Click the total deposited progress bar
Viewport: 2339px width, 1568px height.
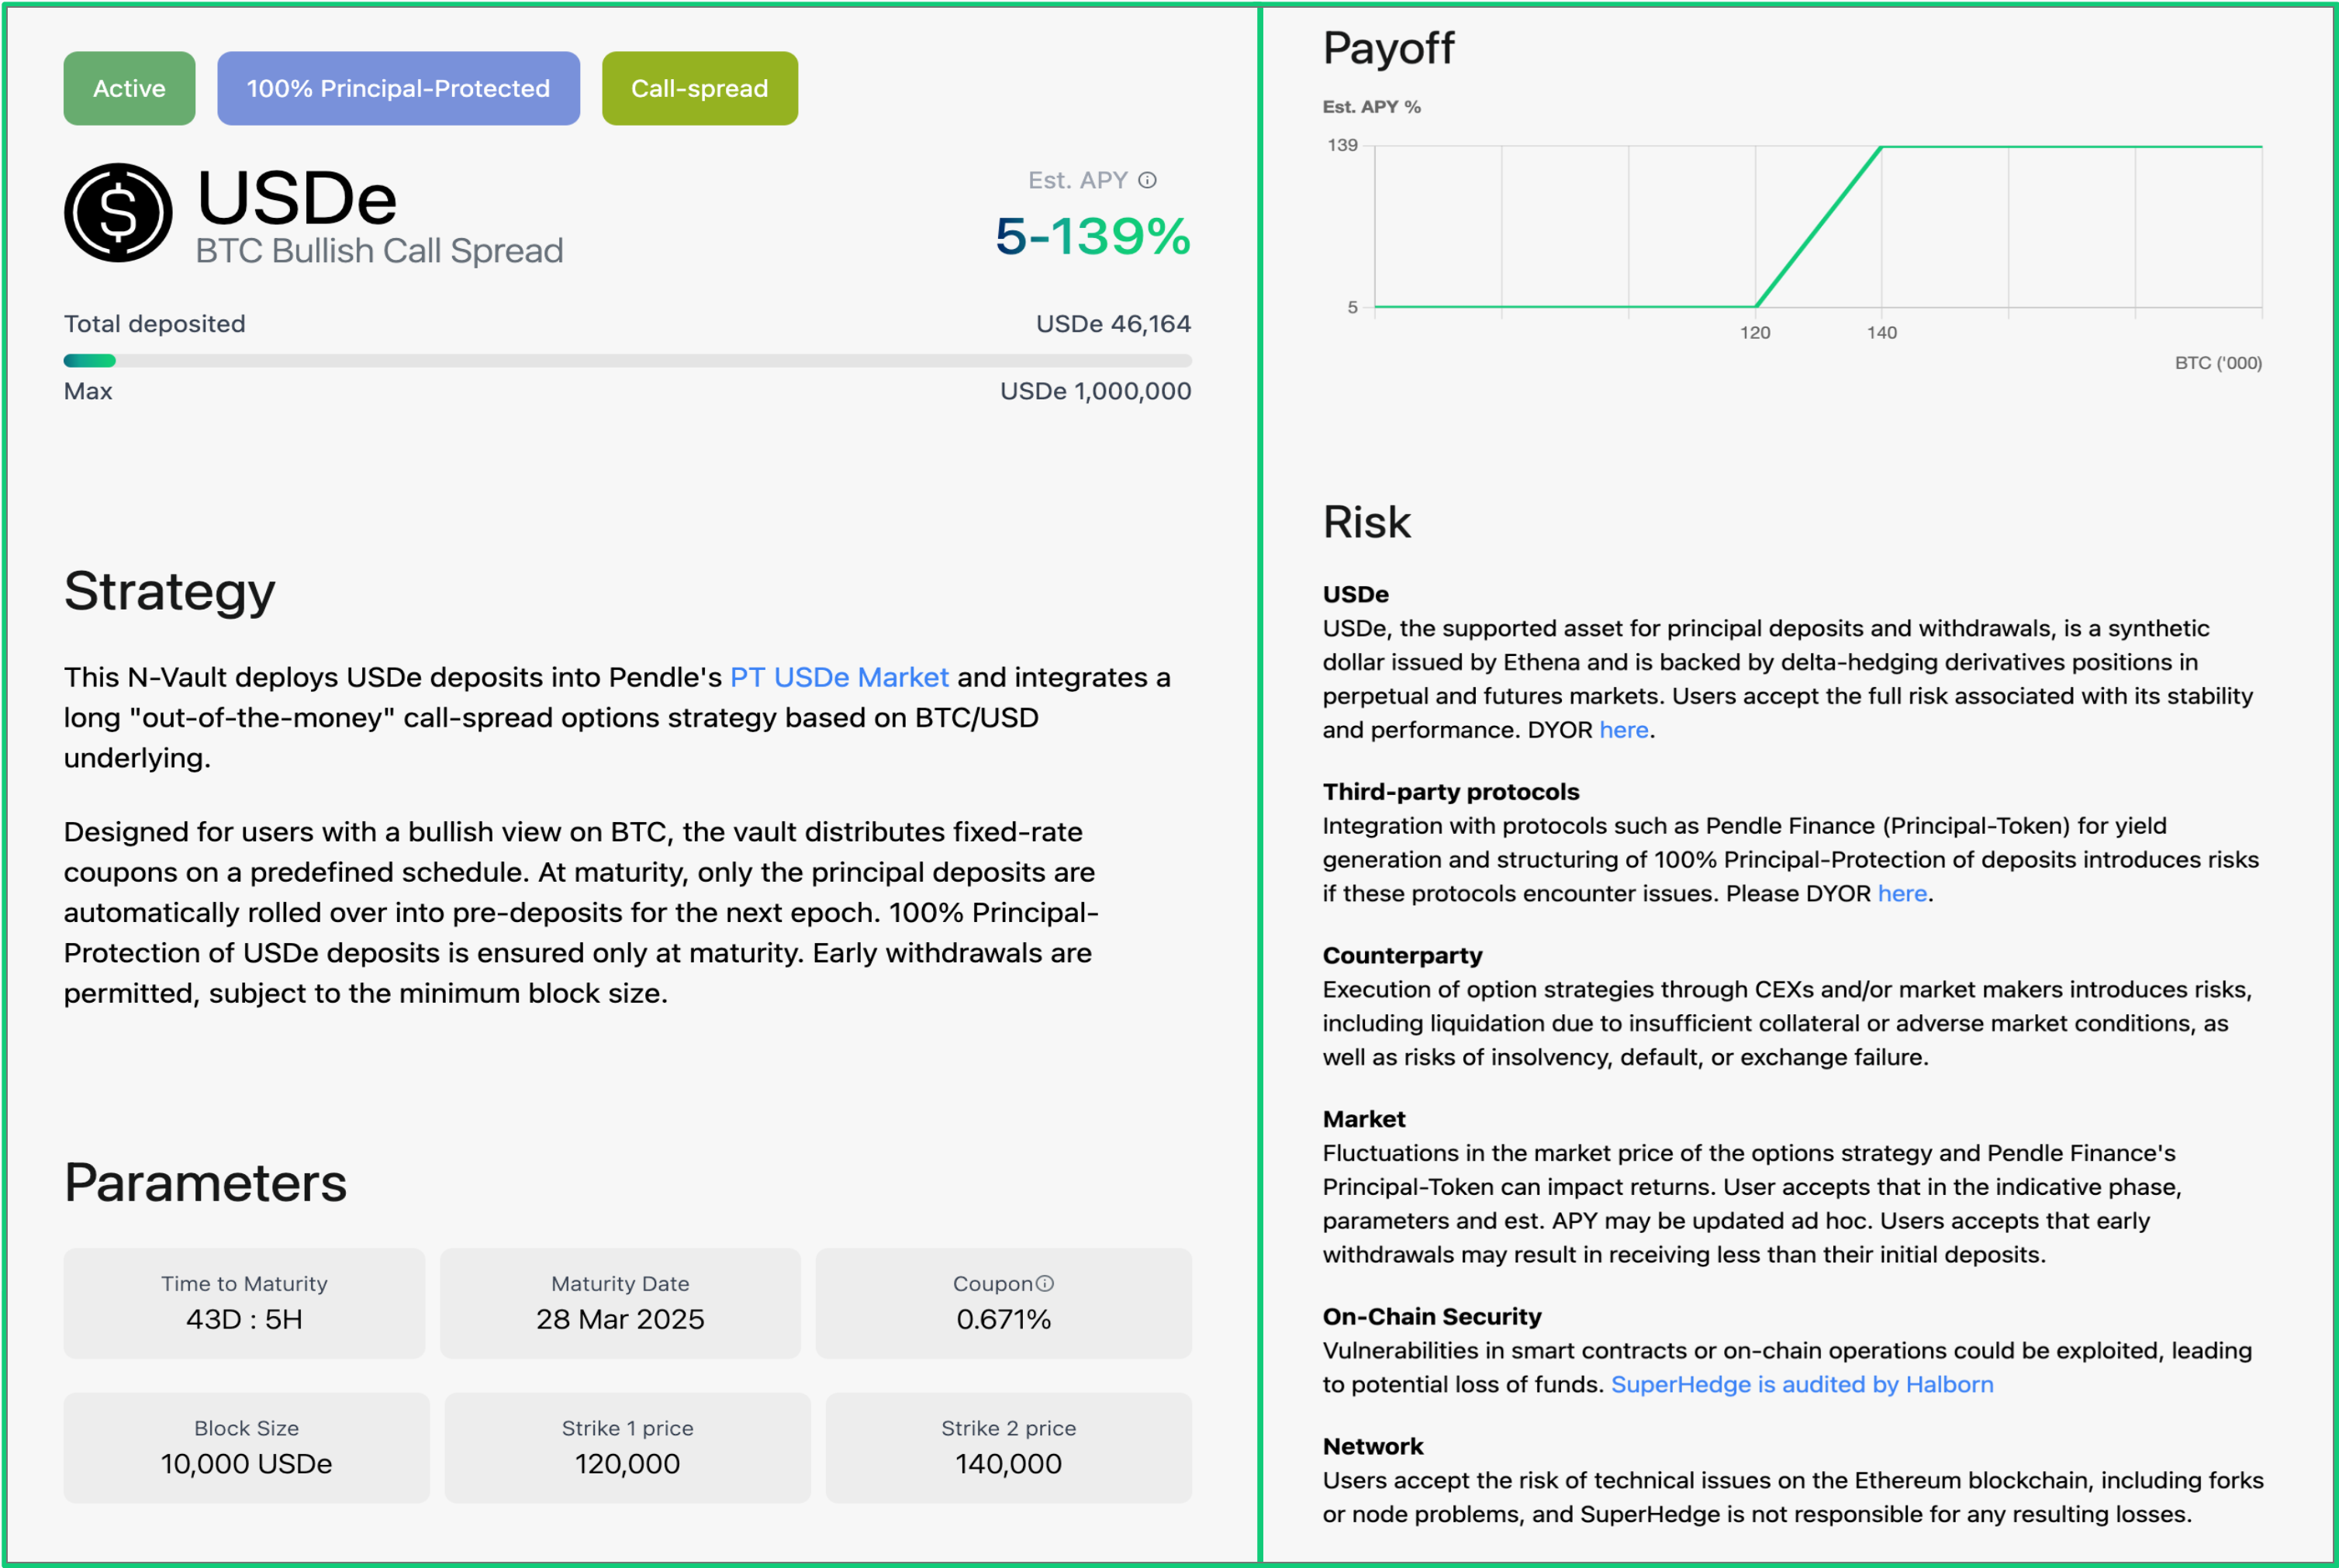[627, 360]
